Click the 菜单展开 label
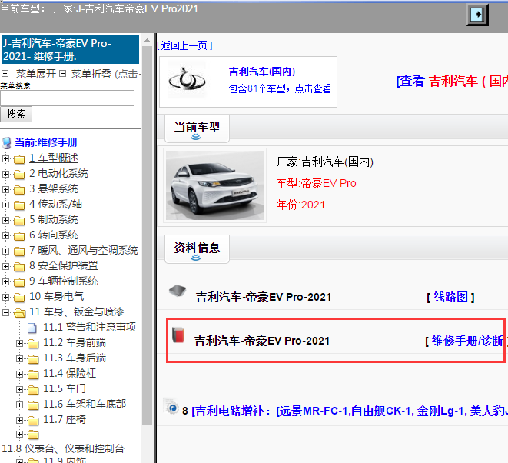The image size is (508, 463). point(36,74)
